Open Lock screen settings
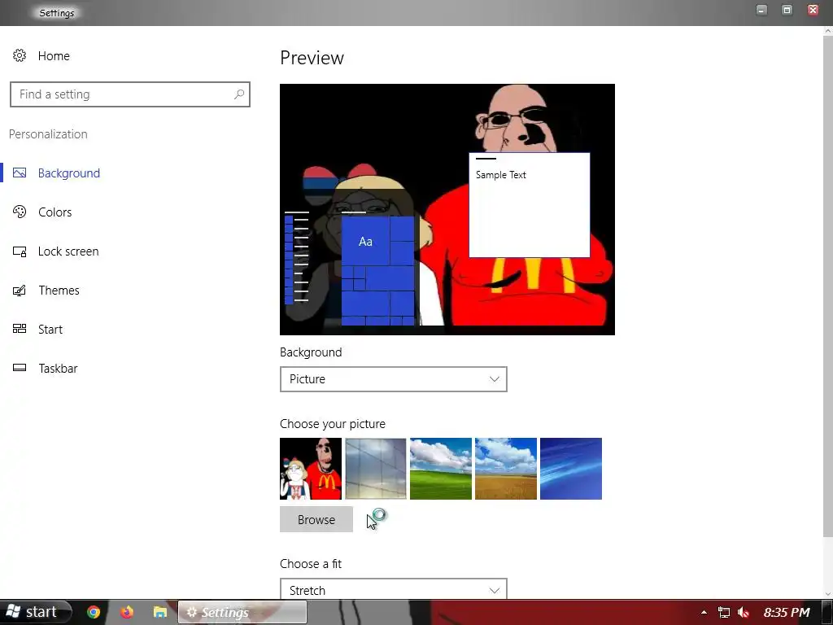Viewport: 833px width, 625px height. [68, 251]
